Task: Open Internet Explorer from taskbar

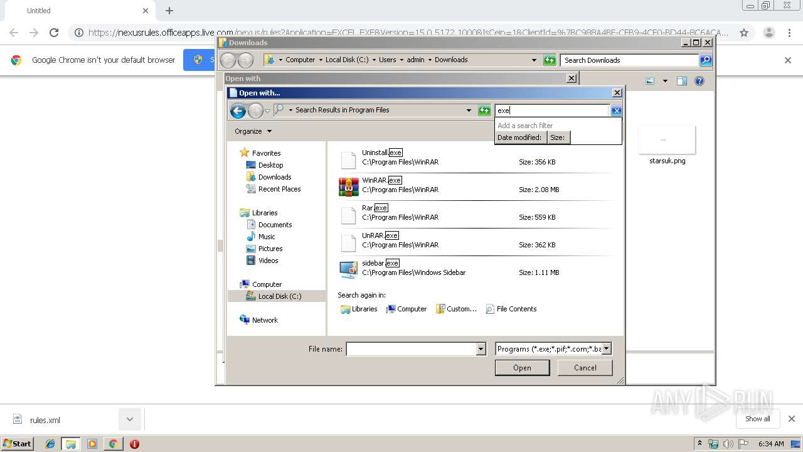Action: click(x=50, y=444)
